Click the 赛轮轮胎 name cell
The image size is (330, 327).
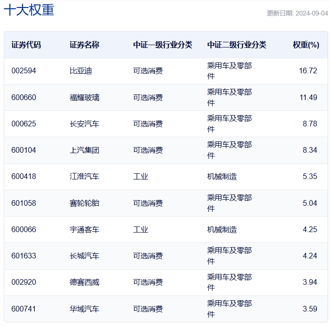(84, 203)
